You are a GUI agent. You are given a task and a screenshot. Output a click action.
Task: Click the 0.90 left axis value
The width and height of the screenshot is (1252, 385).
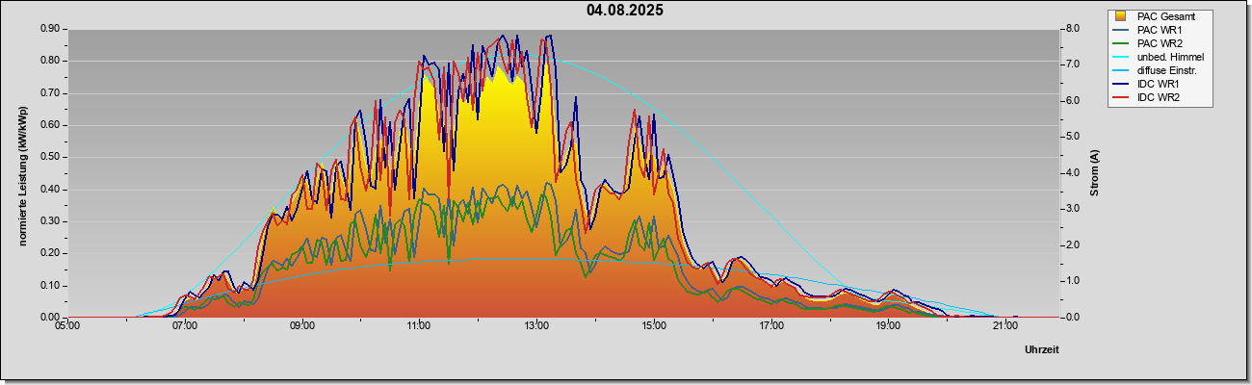coord(50,28)
